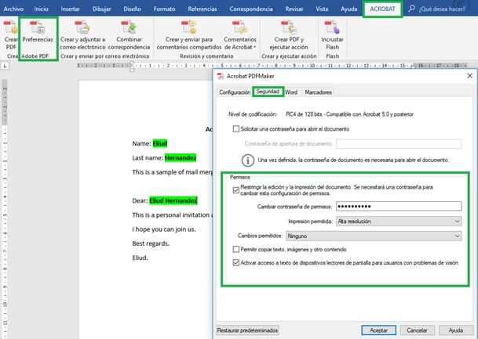478x339 pixels.
Task: Close the Acrobat PDFMaker dialog
Action: tap(469, 76)
